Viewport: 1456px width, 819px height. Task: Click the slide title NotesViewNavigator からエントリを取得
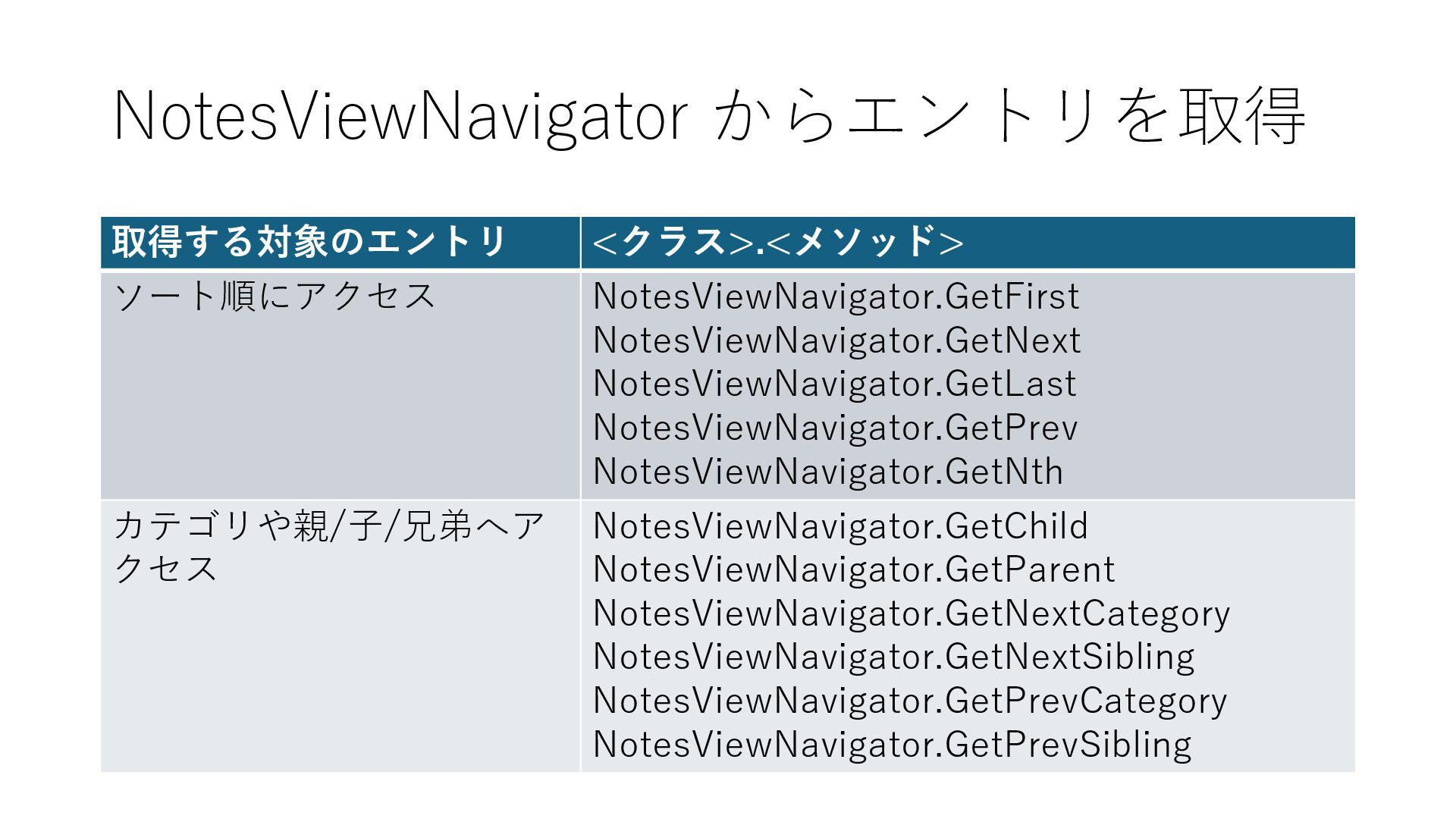(709, 116)
